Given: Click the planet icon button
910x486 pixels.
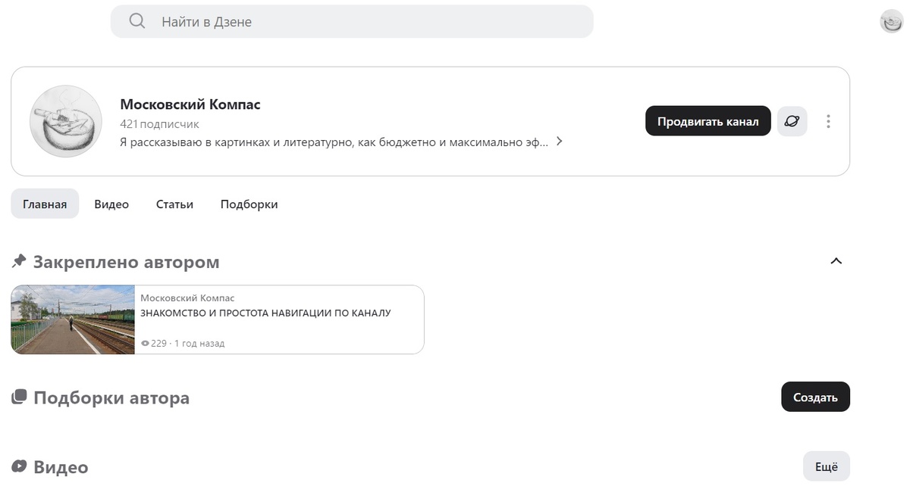Looking at the screenshot, I should [x=792, y=121].
